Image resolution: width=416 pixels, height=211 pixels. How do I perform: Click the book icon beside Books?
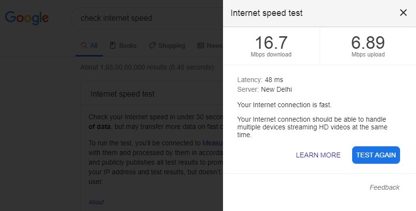coord(113,45)
